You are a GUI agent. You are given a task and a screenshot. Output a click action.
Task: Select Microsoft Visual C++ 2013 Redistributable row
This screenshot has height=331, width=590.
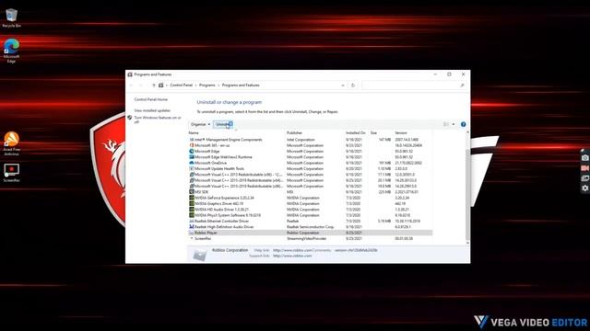[x=310, y=175]
